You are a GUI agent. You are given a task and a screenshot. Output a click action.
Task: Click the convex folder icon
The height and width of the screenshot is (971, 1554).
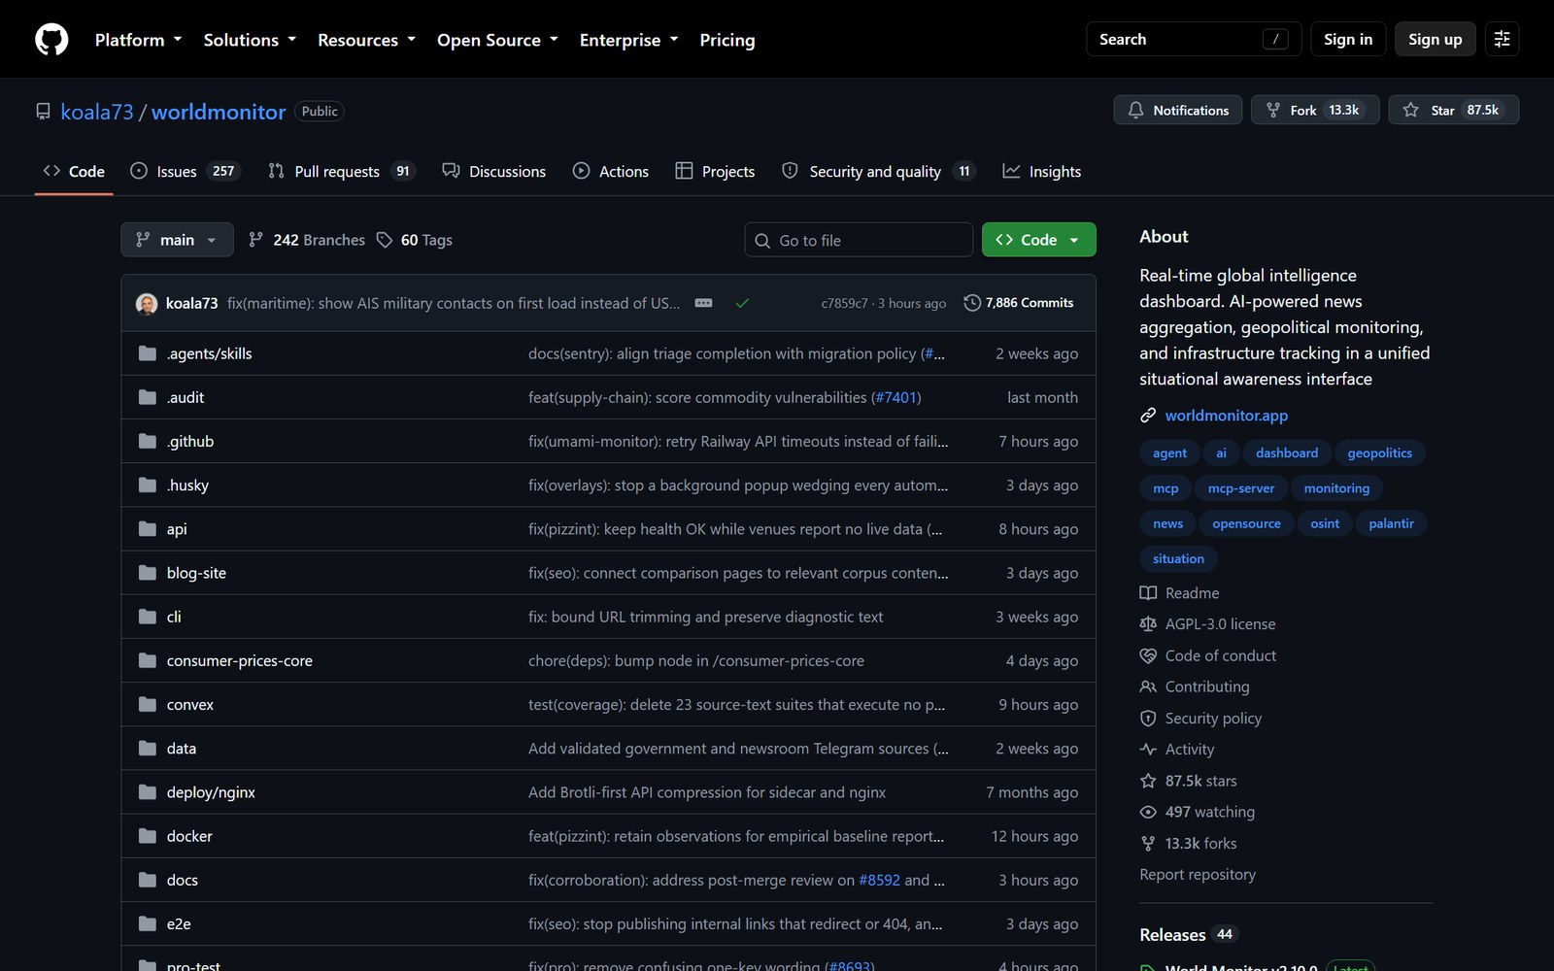click(148, 704)
